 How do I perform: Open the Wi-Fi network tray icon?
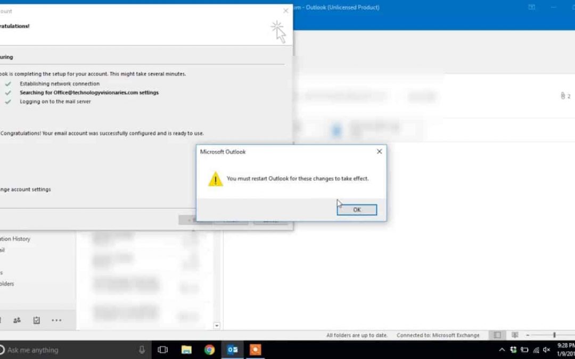(x=536, y=350)
